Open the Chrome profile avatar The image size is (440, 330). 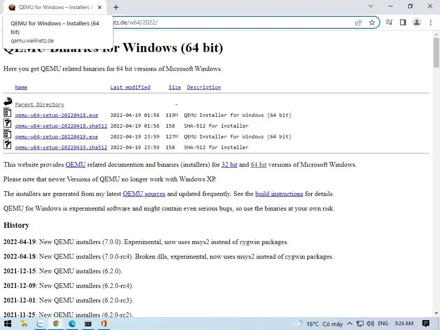(x=417, y=22)
